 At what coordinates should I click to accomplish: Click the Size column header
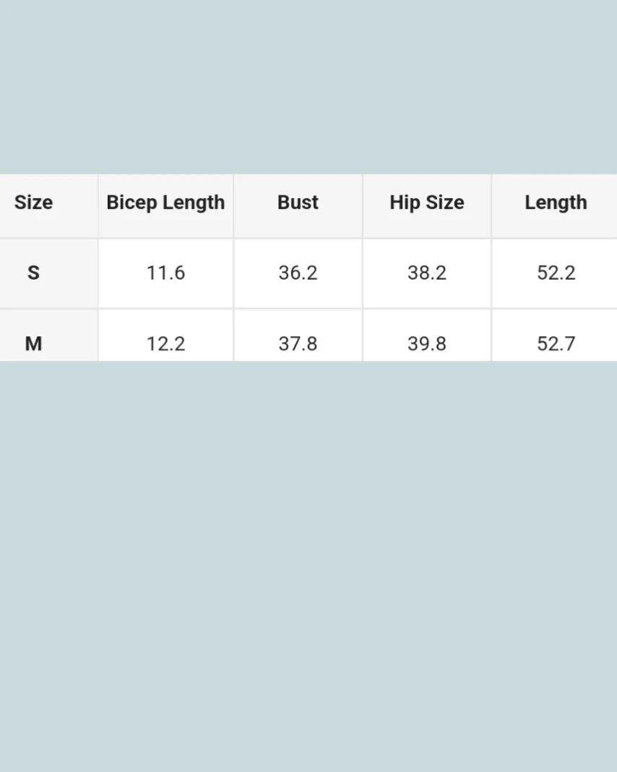tap(33, 203)
